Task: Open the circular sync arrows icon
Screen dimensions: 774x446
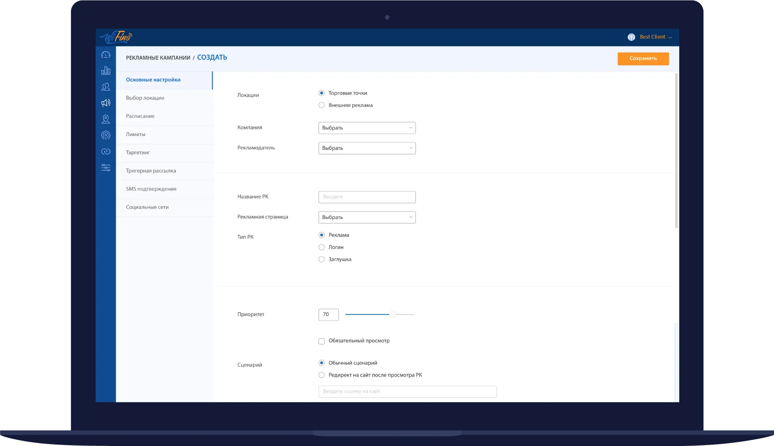Action: tap(106, 152)
